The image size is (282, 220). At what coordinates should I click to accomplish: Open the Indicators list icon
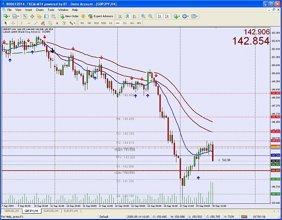pyautogui.click(x=176, y=16)
